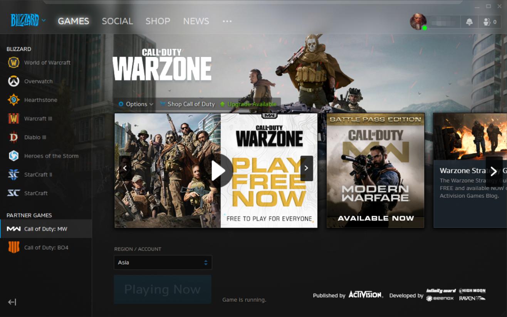This screenshot has height=317, width=507.
Task: Close the Battle.net window
Action: (x=499, y=7)
